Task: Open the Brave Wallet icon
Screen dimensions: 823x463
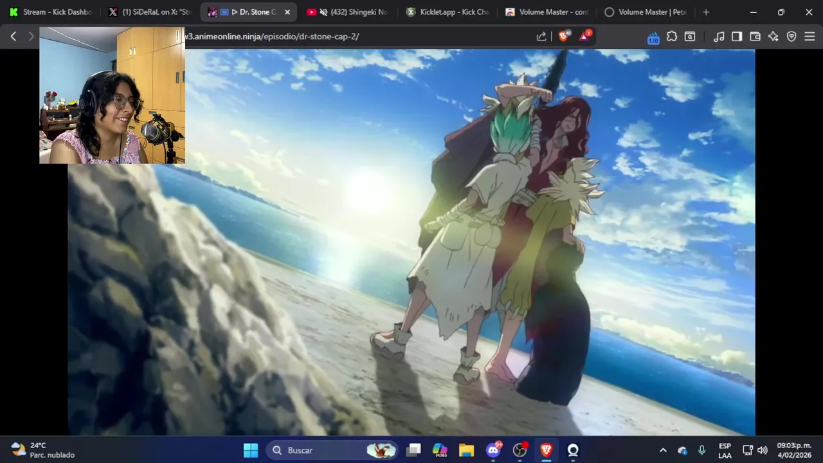Action: tap(755, 37)
